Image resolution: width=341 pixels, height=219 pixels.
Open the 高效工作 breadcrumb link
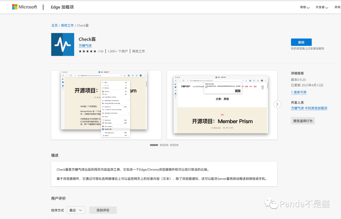tap(67, 25)
